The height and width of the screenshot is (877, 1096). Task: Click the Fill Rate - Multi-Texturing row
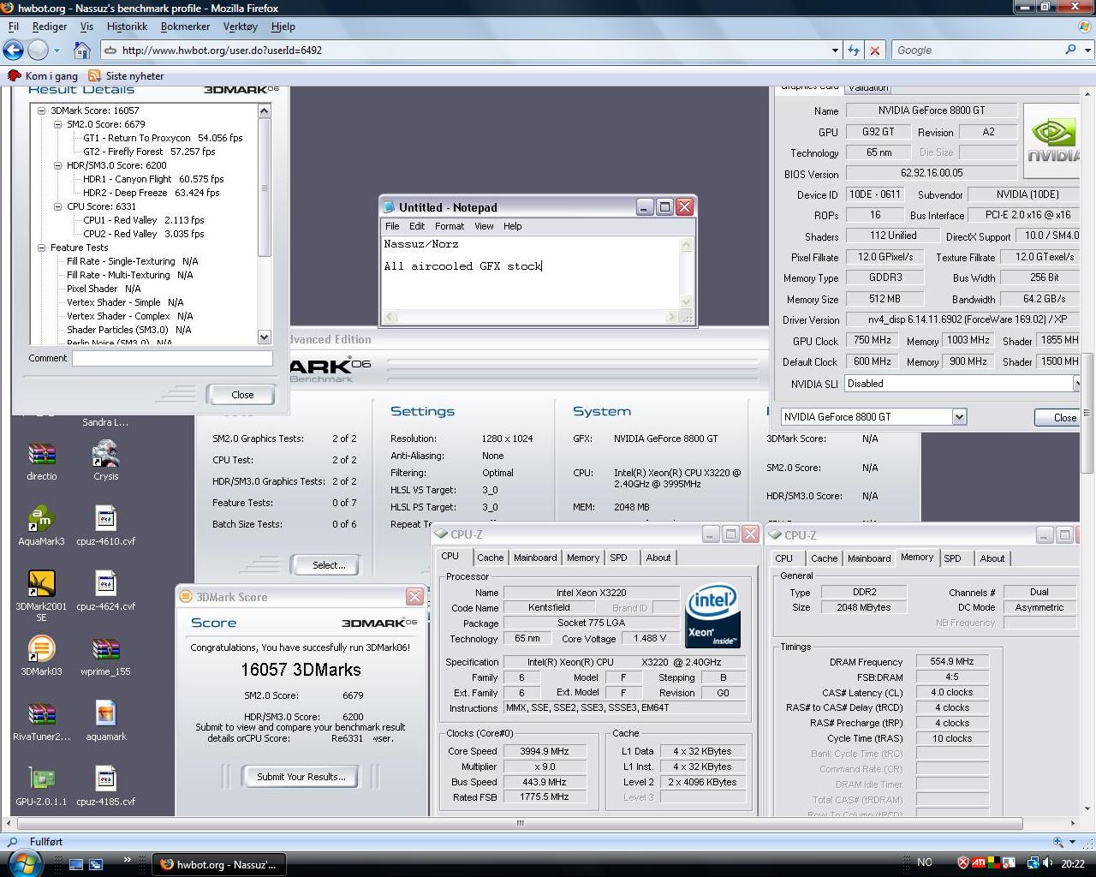[x=130, y=275]
